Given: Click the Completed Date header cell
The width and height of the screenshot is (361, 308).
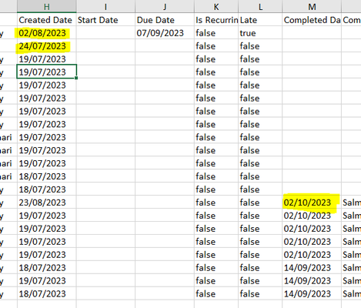Looking at the screenshot, I should point(312,20).
